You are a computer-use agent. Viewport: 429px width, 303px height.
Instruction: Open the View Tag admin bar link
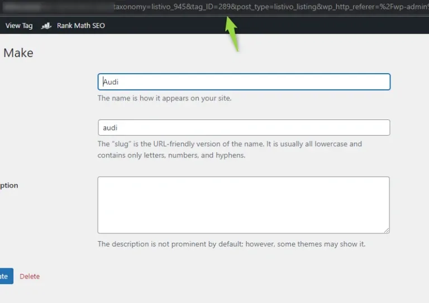[19, 26]
